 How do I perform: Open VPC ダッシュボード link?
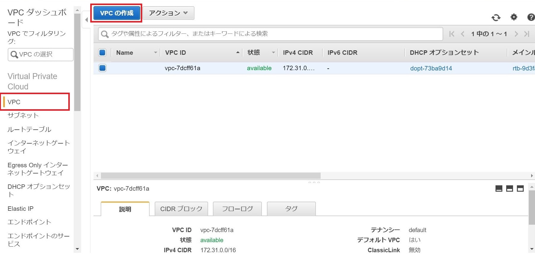[37, 17]
